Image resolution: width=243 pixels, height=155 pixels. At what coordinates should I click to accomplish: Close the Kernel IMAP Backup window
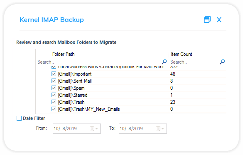(x=219, y=20)
